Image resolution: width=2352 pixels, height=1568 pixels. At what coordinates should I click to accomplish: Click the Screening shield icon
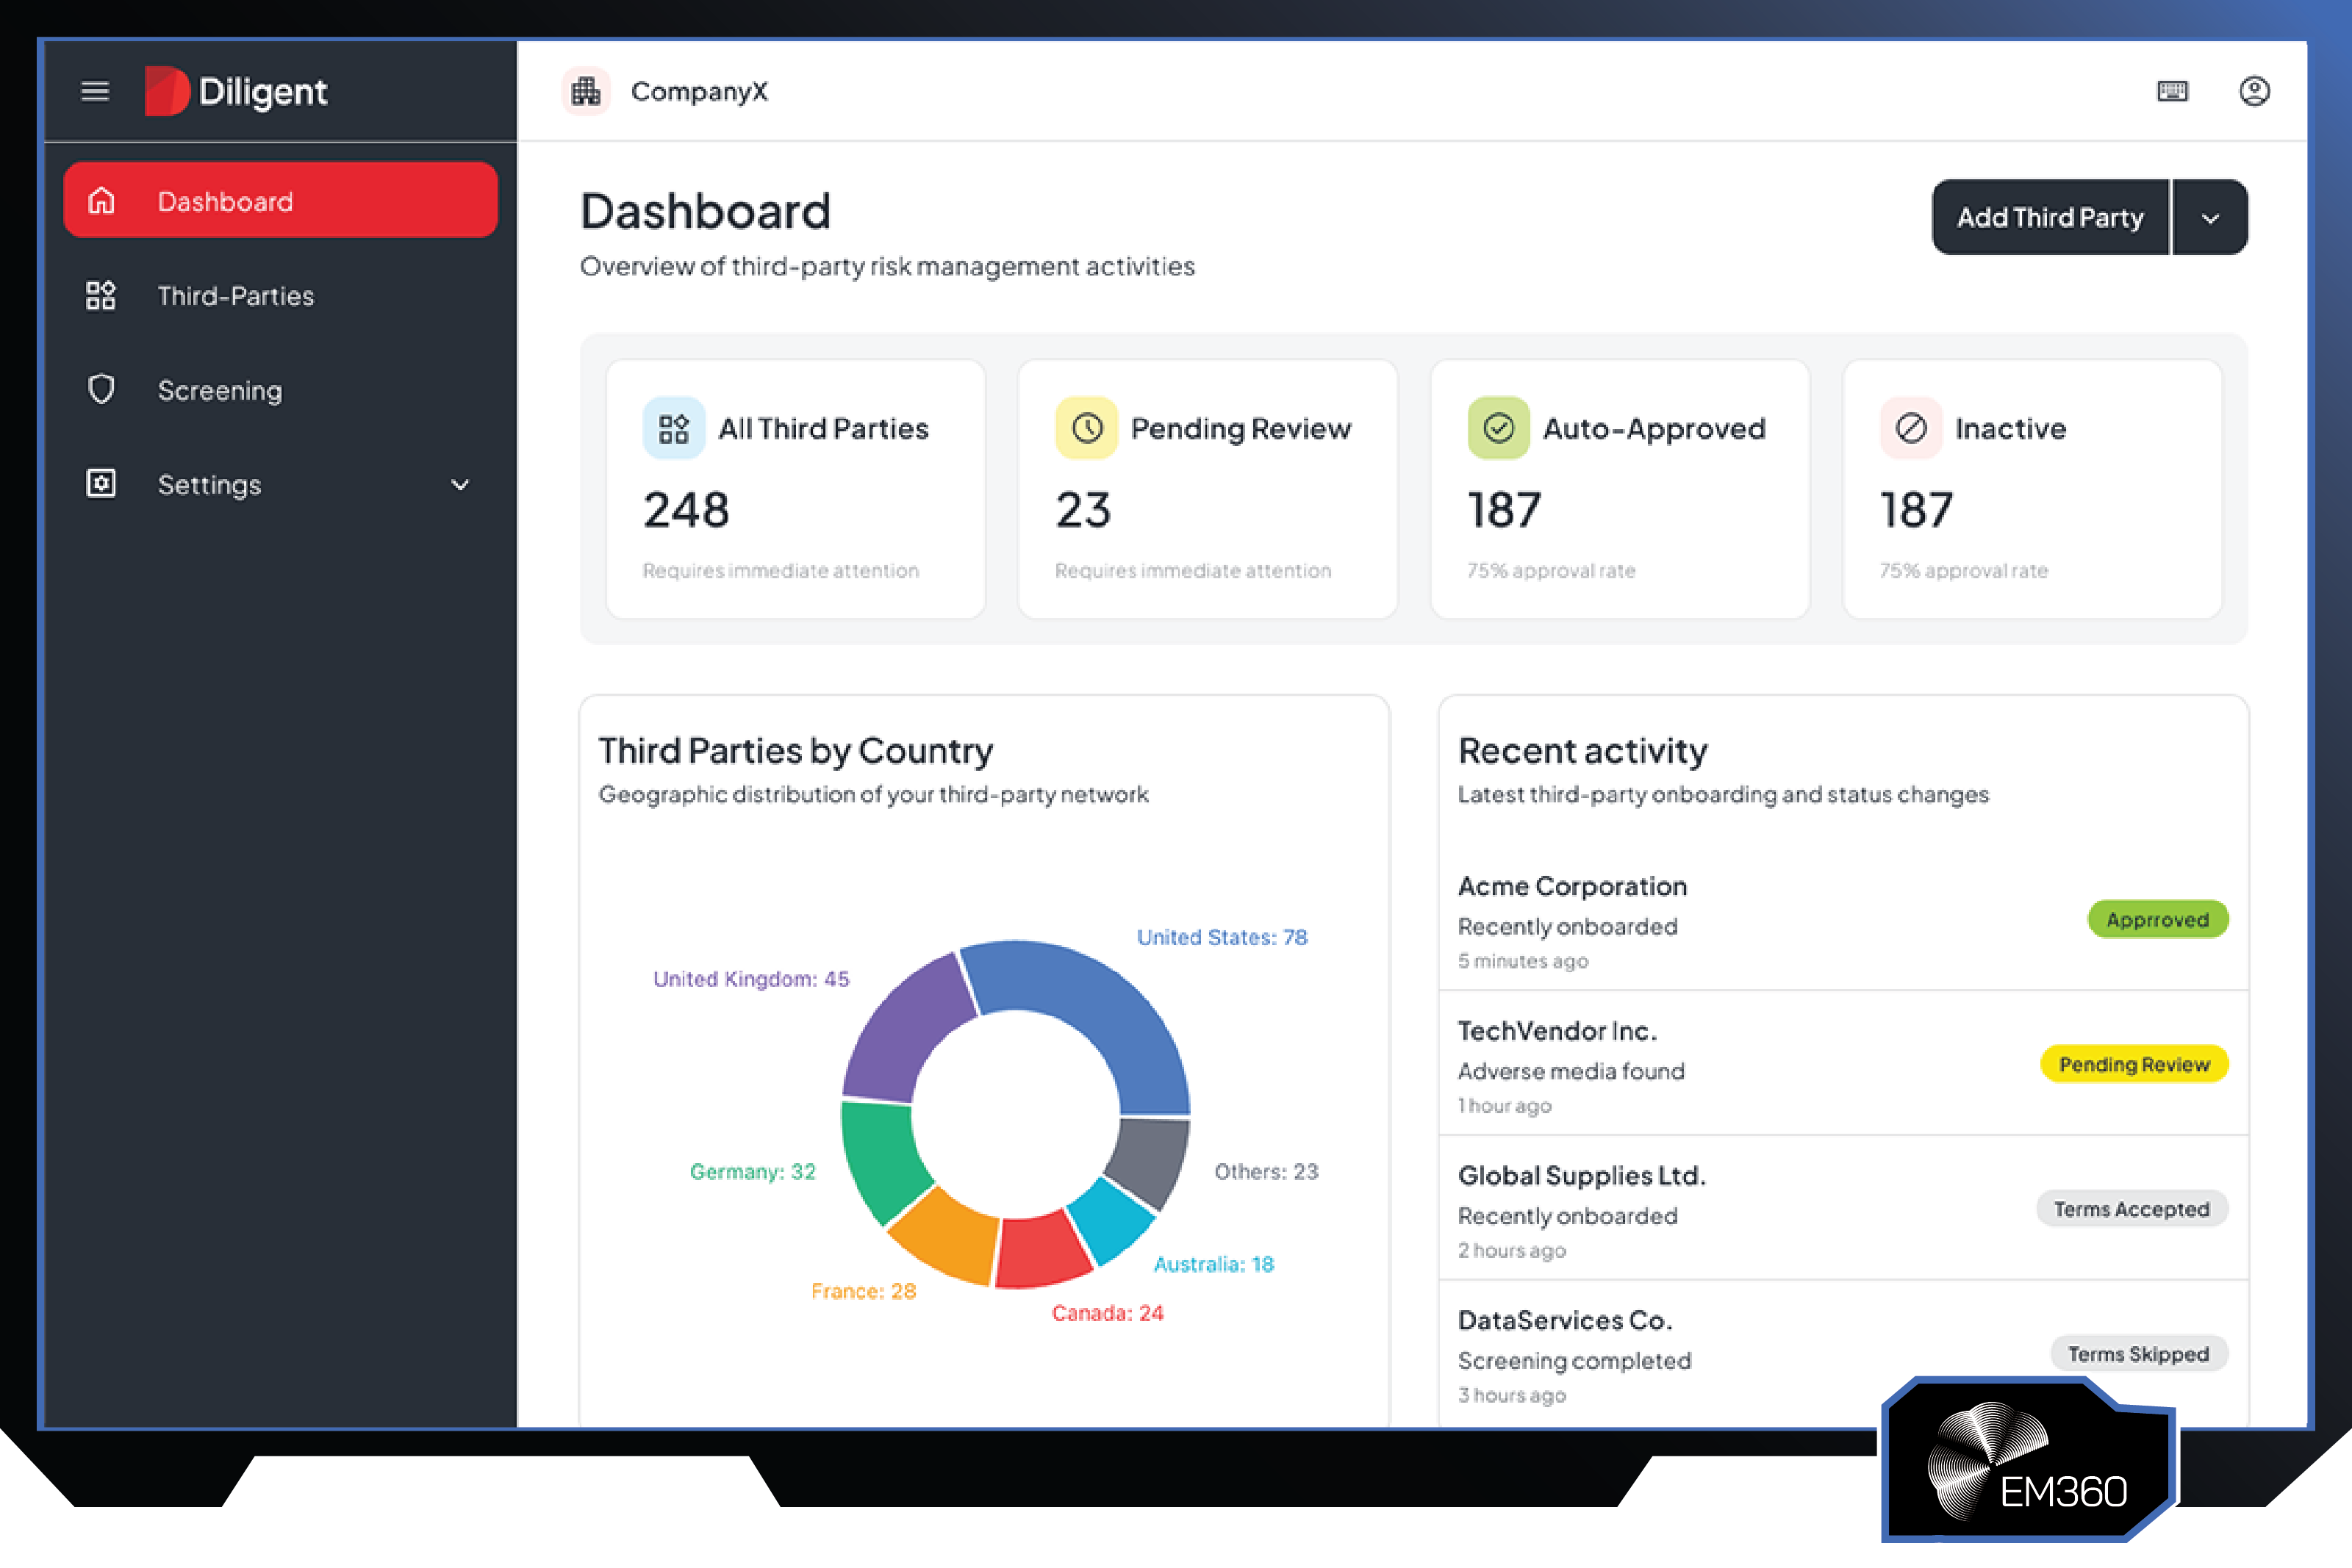pos(101,389)
